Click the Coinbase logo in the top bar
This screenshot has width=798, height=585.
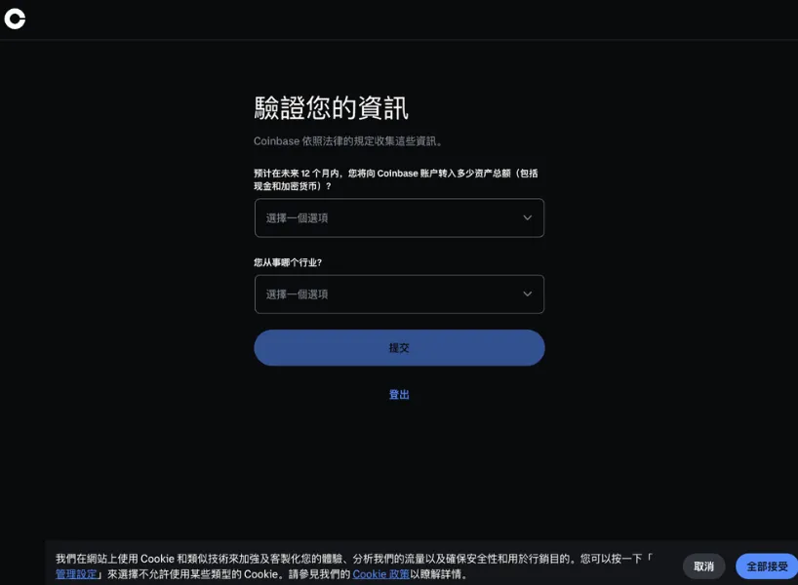click(x=15, y=18)
